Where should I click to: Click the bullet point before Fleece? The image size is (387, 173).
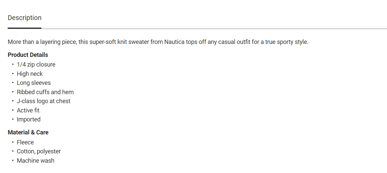pyautogui.click(x=13, y=142)
